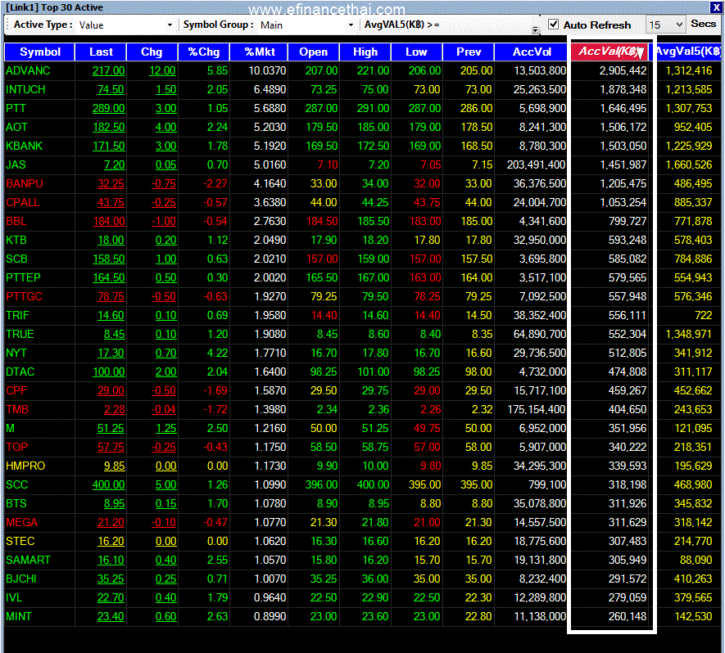
Task: Select the SCB symbol
Action: [16, 259]
